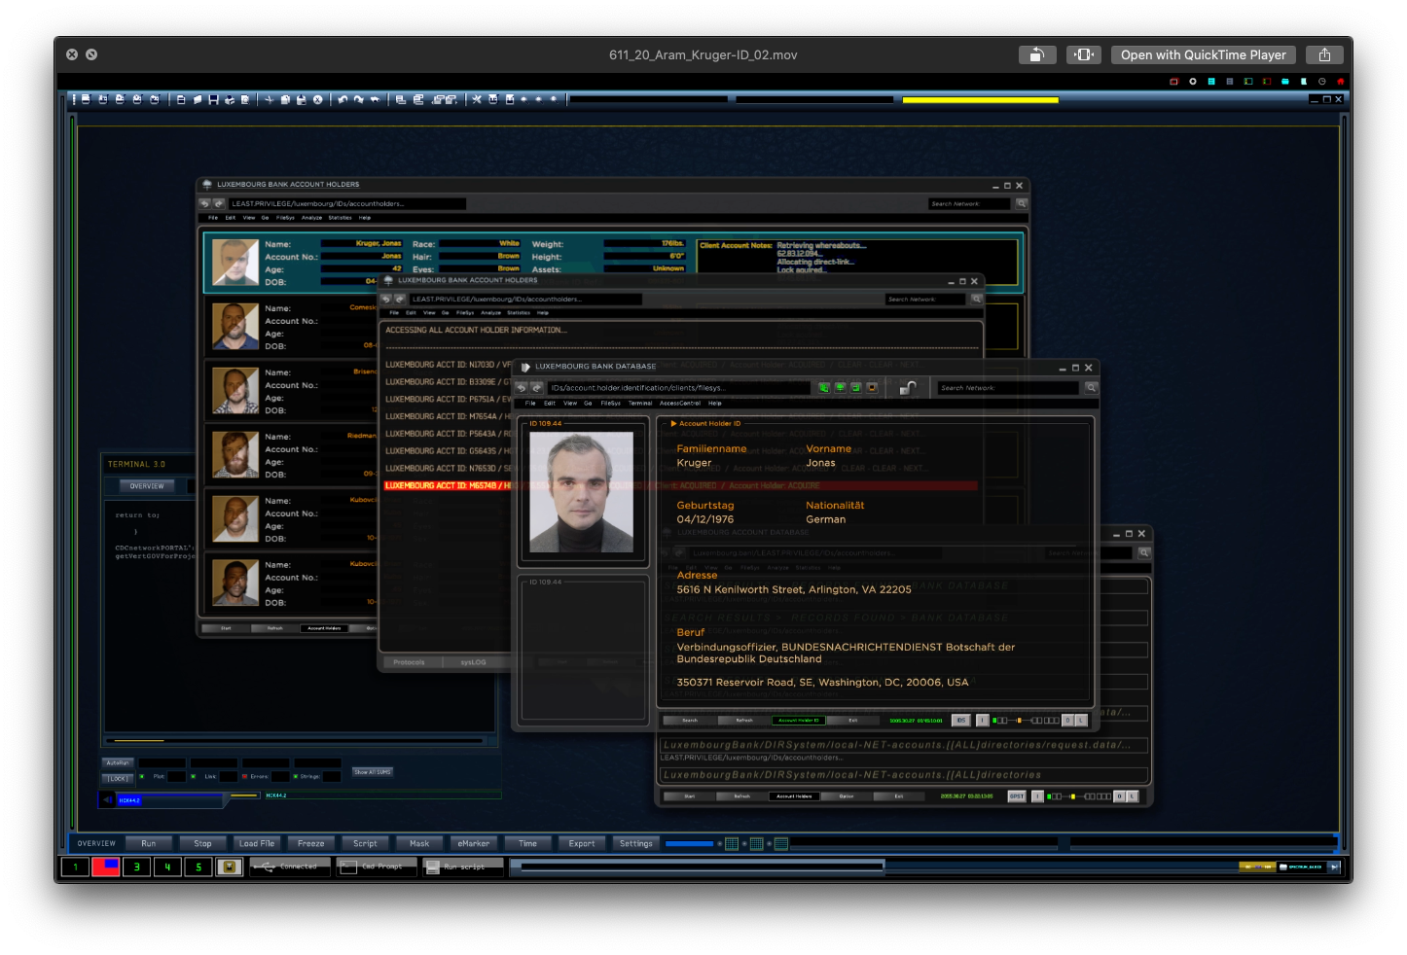Click the blue slider bar after Settings
The width and height of the screenshot is (1407, 955).
click(x=690, y=843)
